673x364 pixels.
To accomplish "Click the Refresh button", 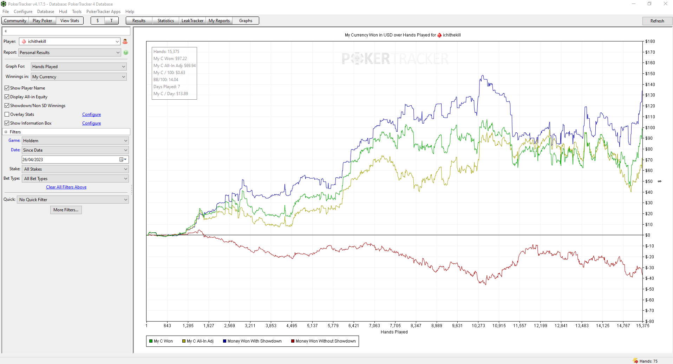I will 657,21.
